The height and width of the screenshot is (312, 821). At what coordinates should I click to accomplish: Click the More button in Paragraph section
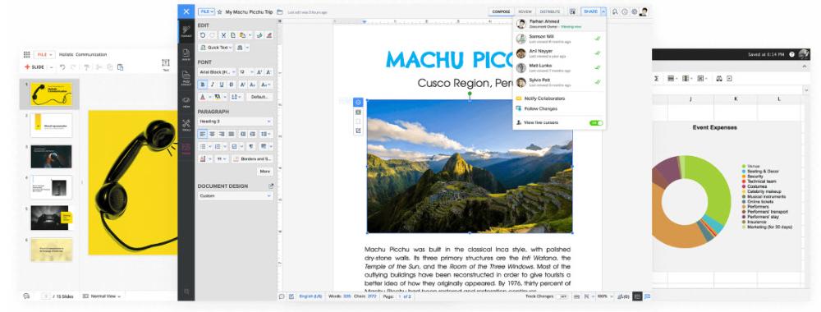coord(265,171)
